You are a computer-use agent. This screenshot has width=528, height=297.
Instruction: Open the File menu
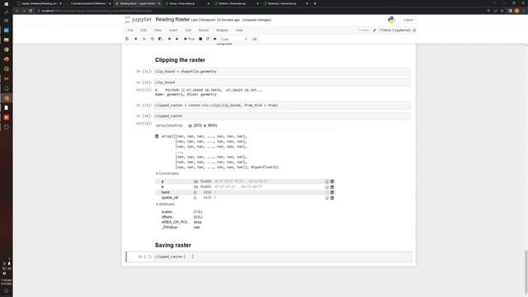130,31
